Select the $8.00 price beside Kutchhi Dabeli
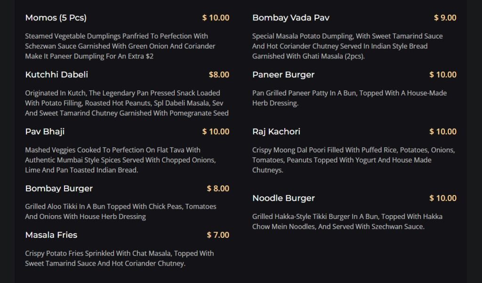 (x=219, y=75)
